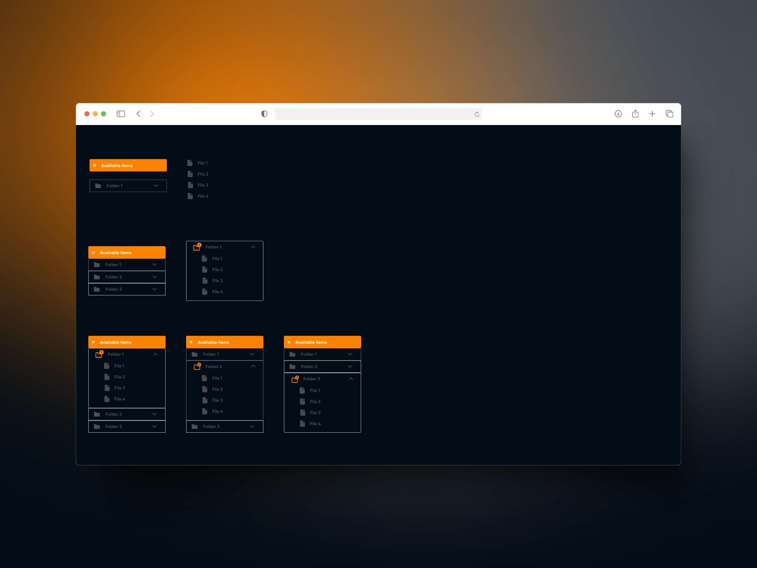757x568 pixels.
Task: Click the badged open folder icon on Folder 3
Action: 296,379
